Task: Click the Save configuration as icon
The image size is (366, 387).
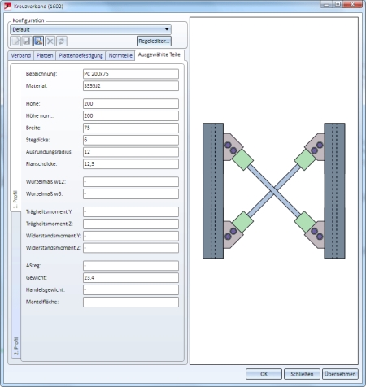Action: pyautogui.click(x=38, y=41)
